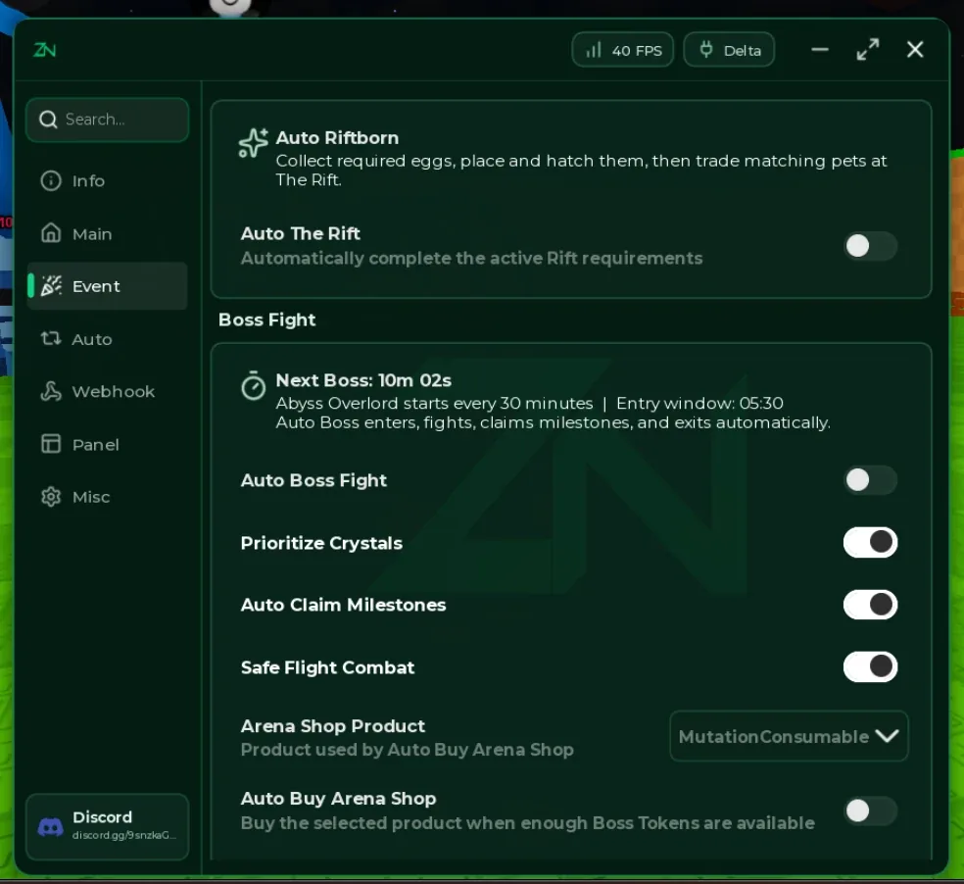Viewport: 964px width, 884px height.
Task: Click the Info circle icon
Action: [51, 181]
